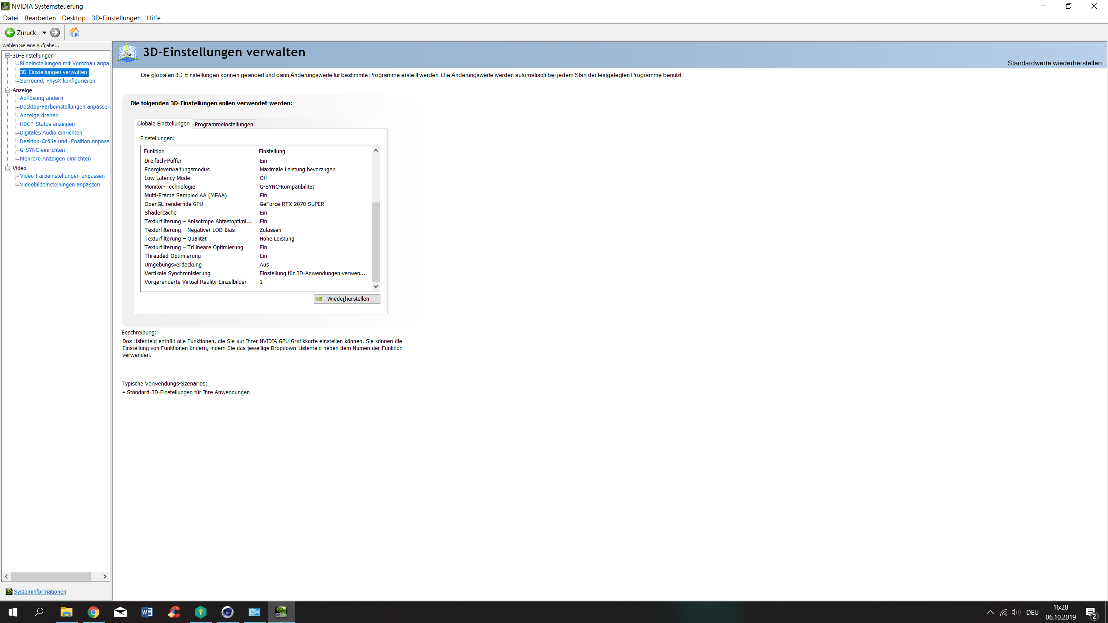Open File Explorer from taskbar
Viewport: 1108px width, 623px height.
[67, 612]
